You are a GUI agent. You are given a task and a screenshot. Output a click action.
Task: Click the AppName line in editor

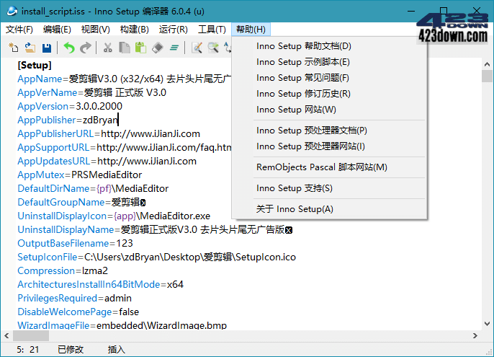(x=124, y=79)
